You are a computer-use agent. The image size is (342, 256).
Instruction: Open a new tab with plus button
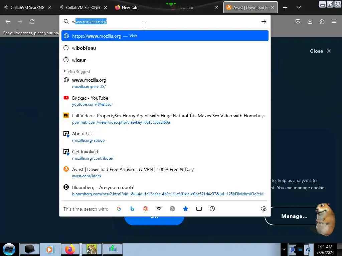[285, 8]
